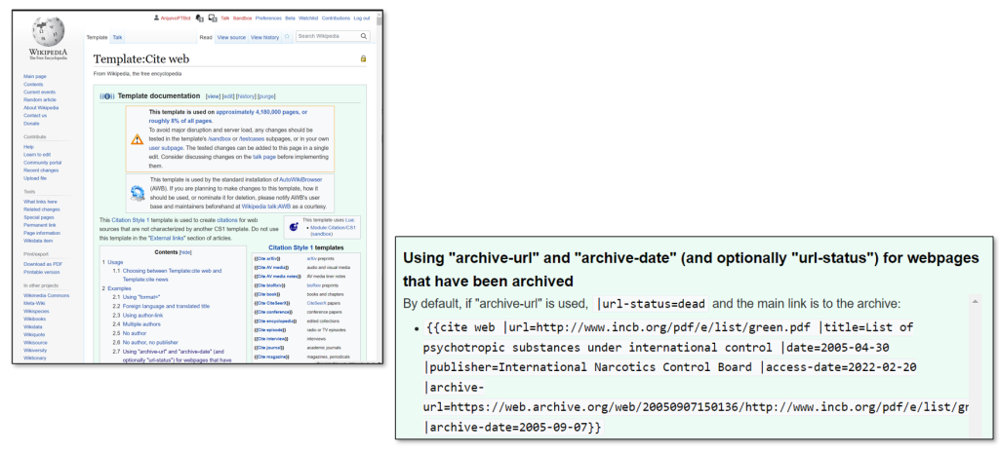This screenshot has width=999, height=453.
Task: Open Recent changes
Action: click(x=41, y=170)
